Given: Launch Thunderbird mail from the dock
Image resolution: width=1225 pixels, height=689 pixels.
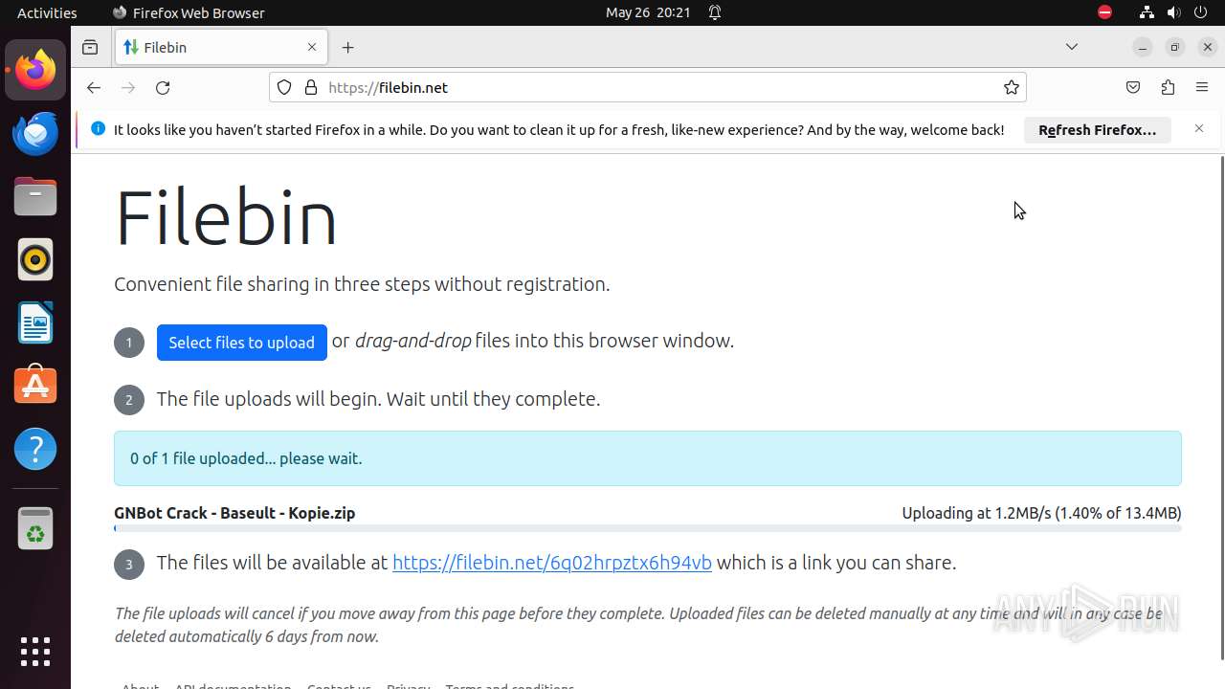Looking at the screenshot, I should 35,133.
